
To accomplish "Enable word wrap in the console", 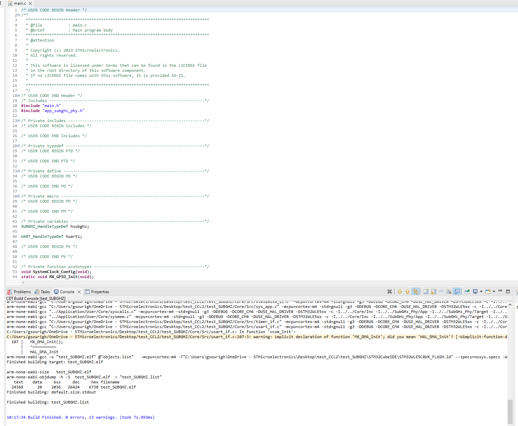I will pyautogui.click(x=441, y=291).
